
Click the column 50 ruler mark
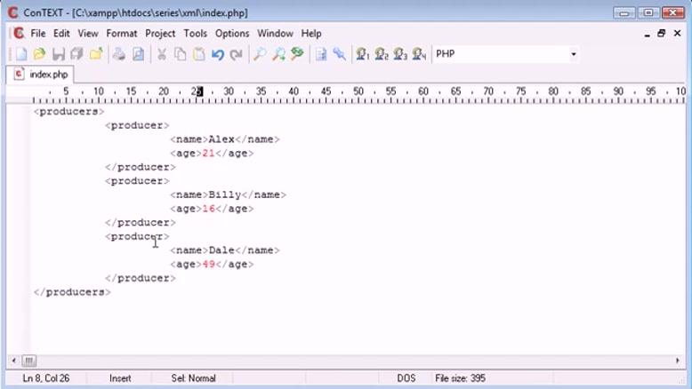click(x=358, y=91)
